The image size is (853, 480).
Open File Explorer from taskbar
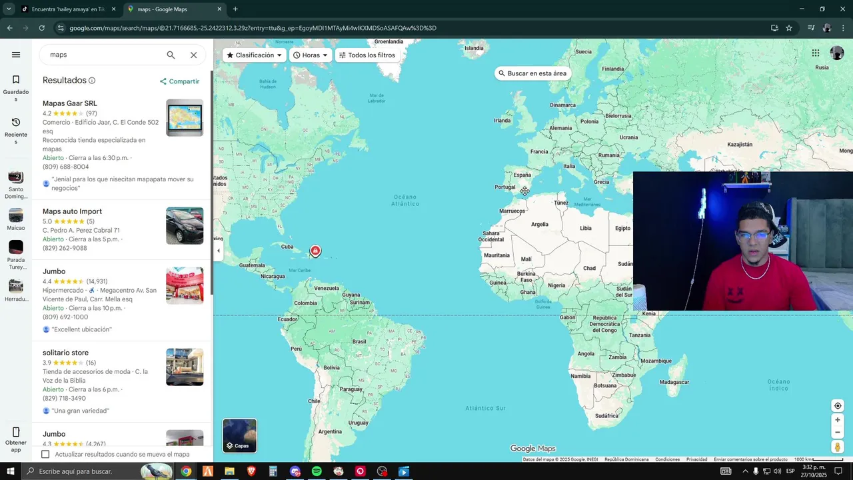[x=229, y=471]
